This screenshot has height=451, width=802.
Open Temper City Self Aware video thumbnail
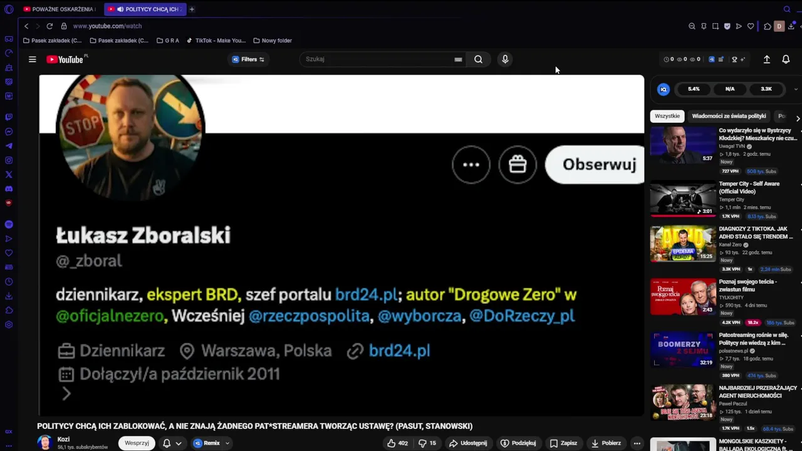click(x=683, y=199)
